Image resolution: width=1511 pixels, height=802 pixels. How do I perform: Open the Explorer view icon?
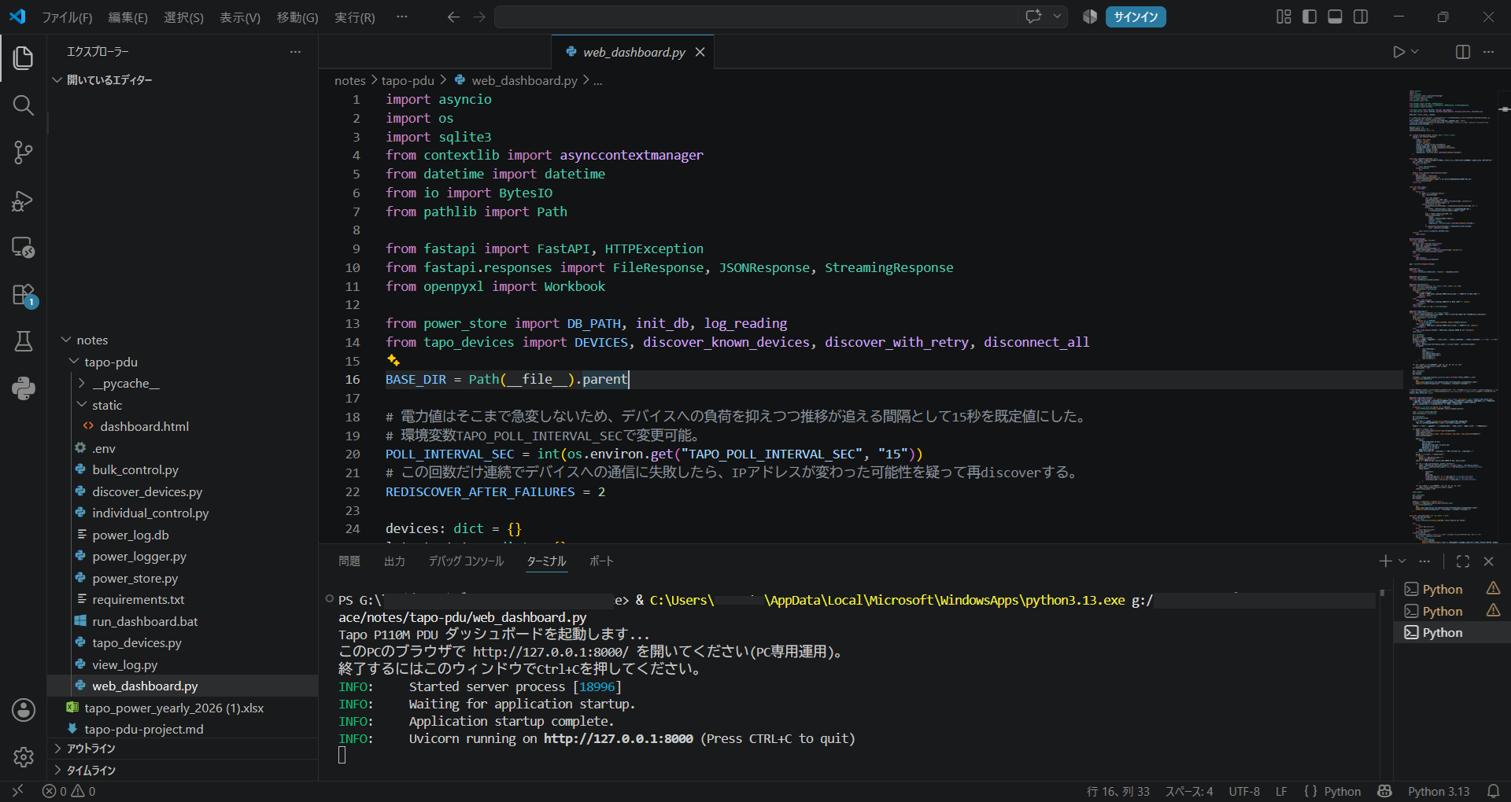[x=24, y=57]
